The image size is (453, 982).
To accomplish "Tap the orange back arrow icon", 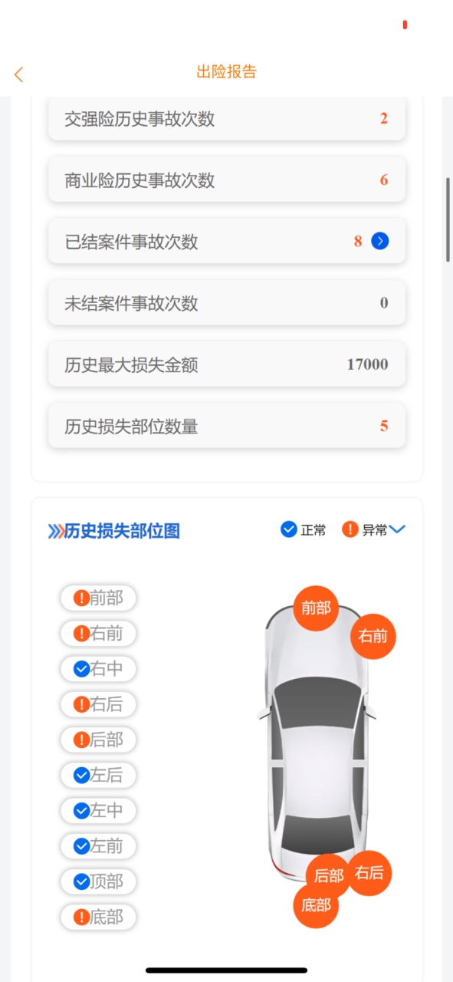I will [18, 74].
